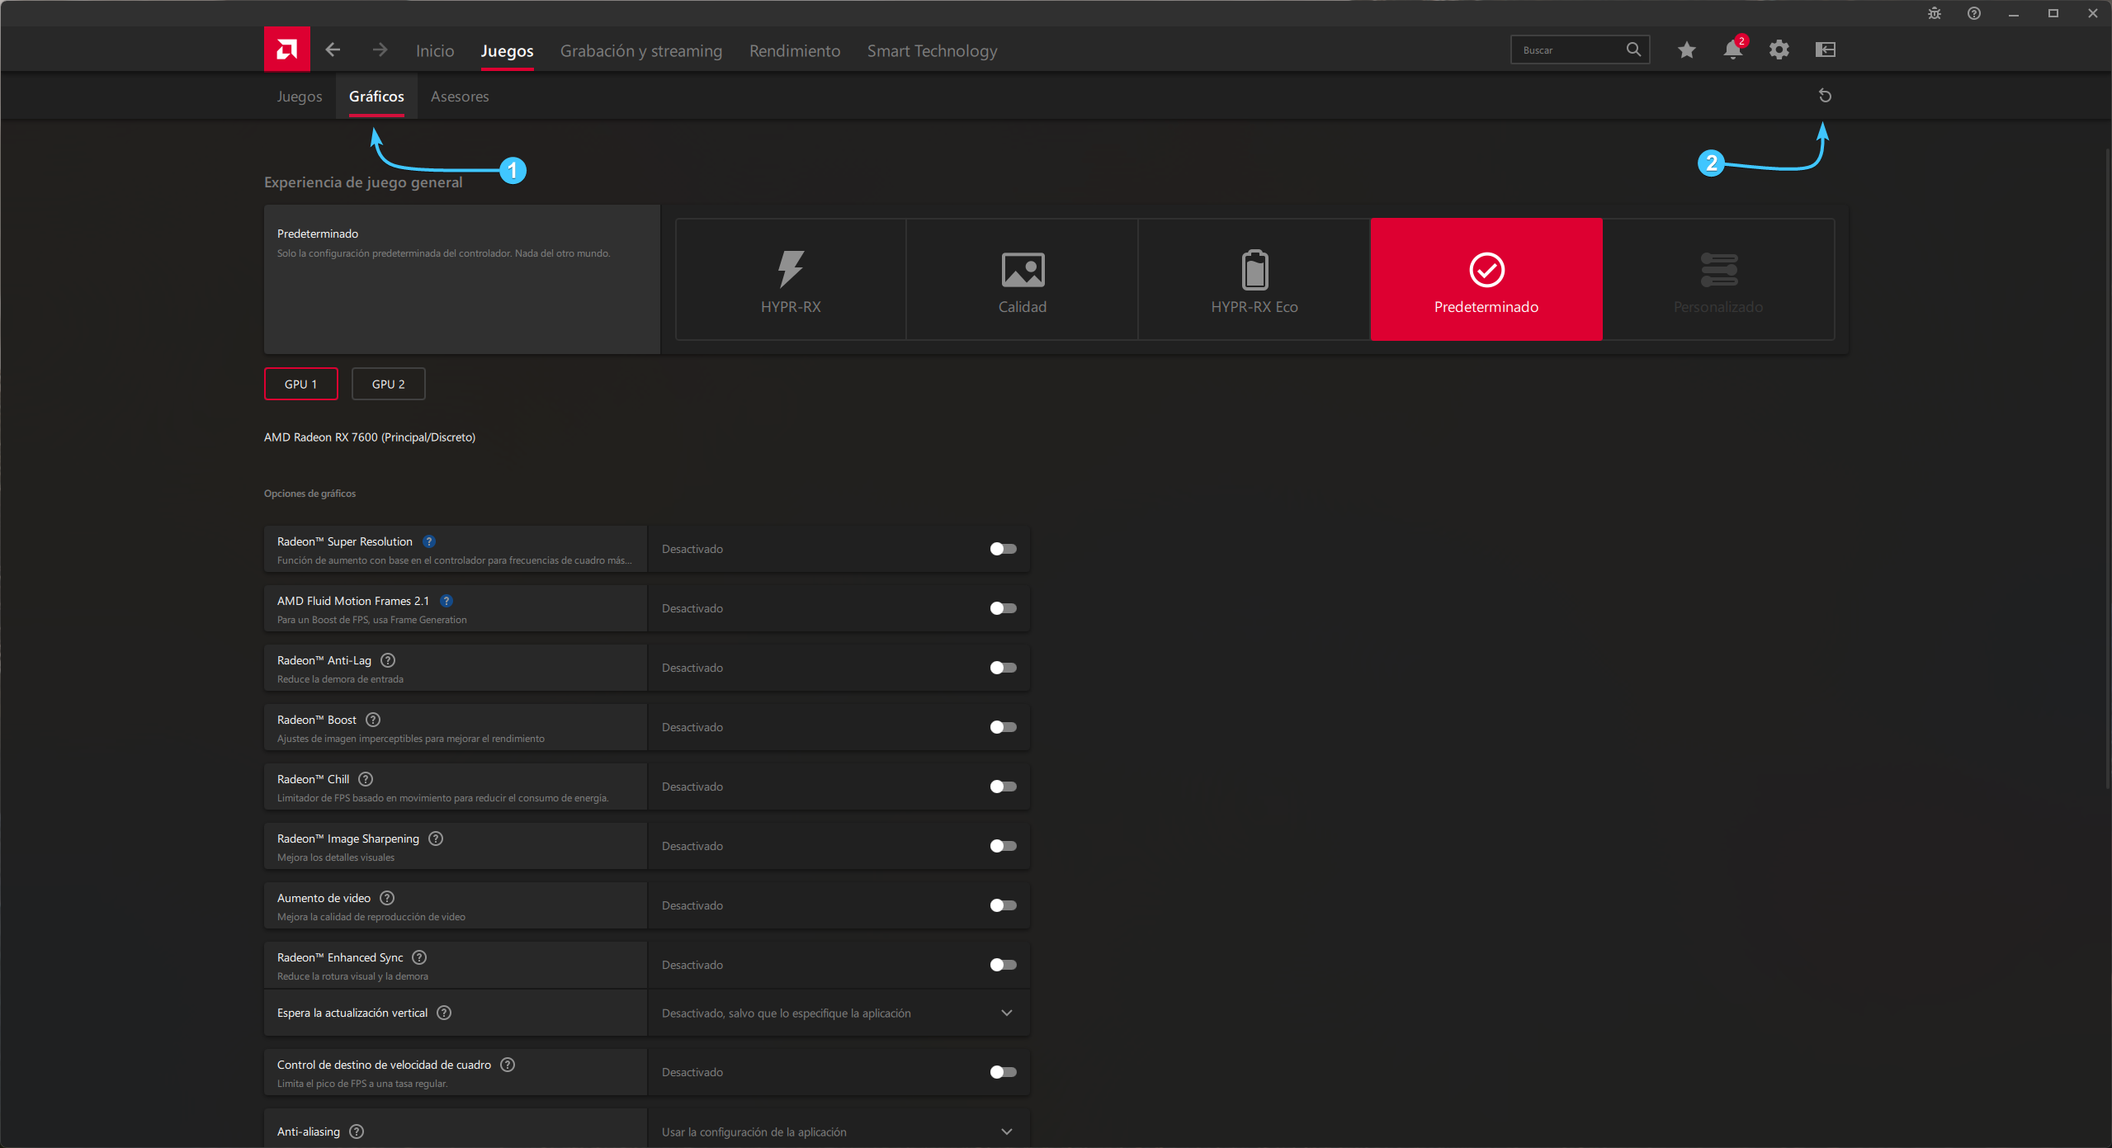Open help for AMD Fluid Motion Frames 2.1
The height and width of the screenshot is (1148, 2112).
pos(446,601)
